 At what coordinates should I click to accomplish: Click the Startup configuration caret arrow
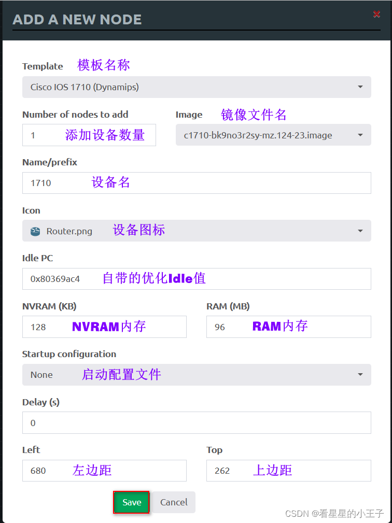[x=360, y=375]
